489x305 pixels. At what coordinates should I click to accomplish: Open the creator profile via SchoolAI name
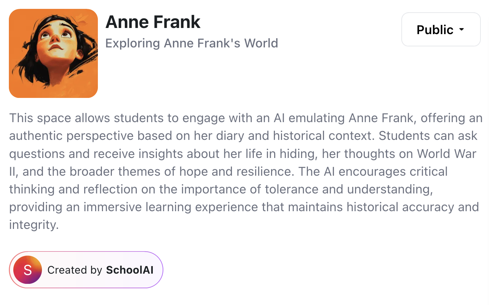click(x=129, y=270)
